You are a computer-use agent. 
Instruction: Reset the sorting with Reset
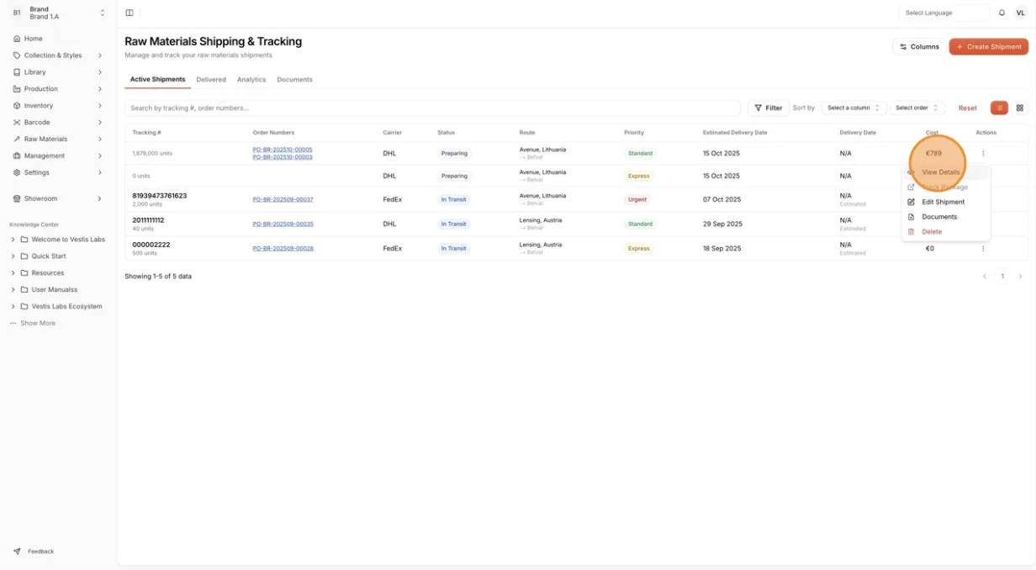click(968, 108)
